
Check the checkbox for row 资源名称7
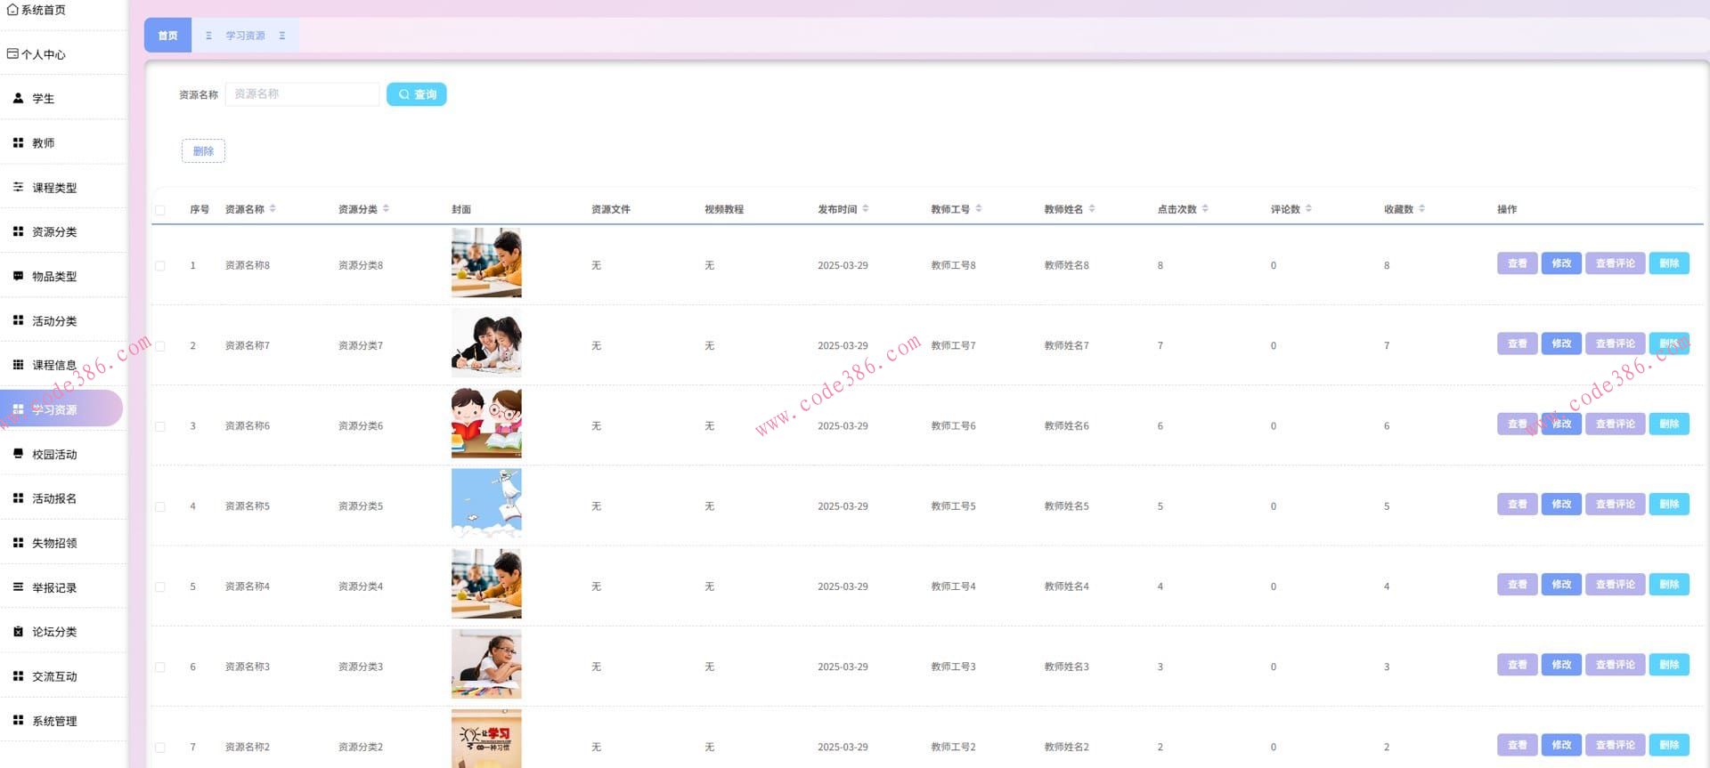pyautogui.click(x=160, y=346)
